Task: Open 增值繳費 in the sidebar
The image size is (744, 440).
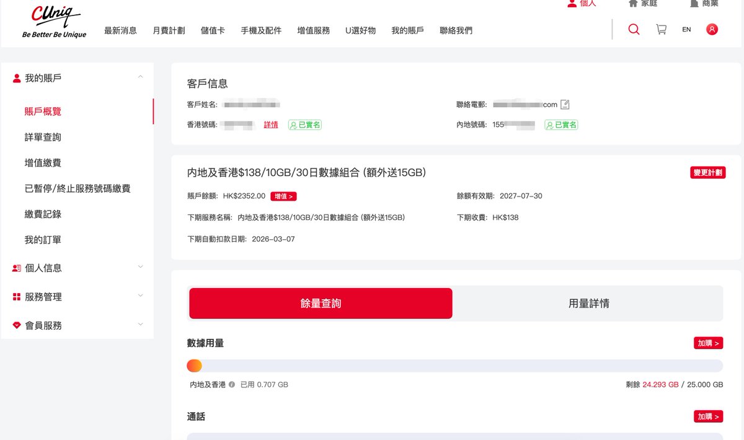Action: coord(43,163)
